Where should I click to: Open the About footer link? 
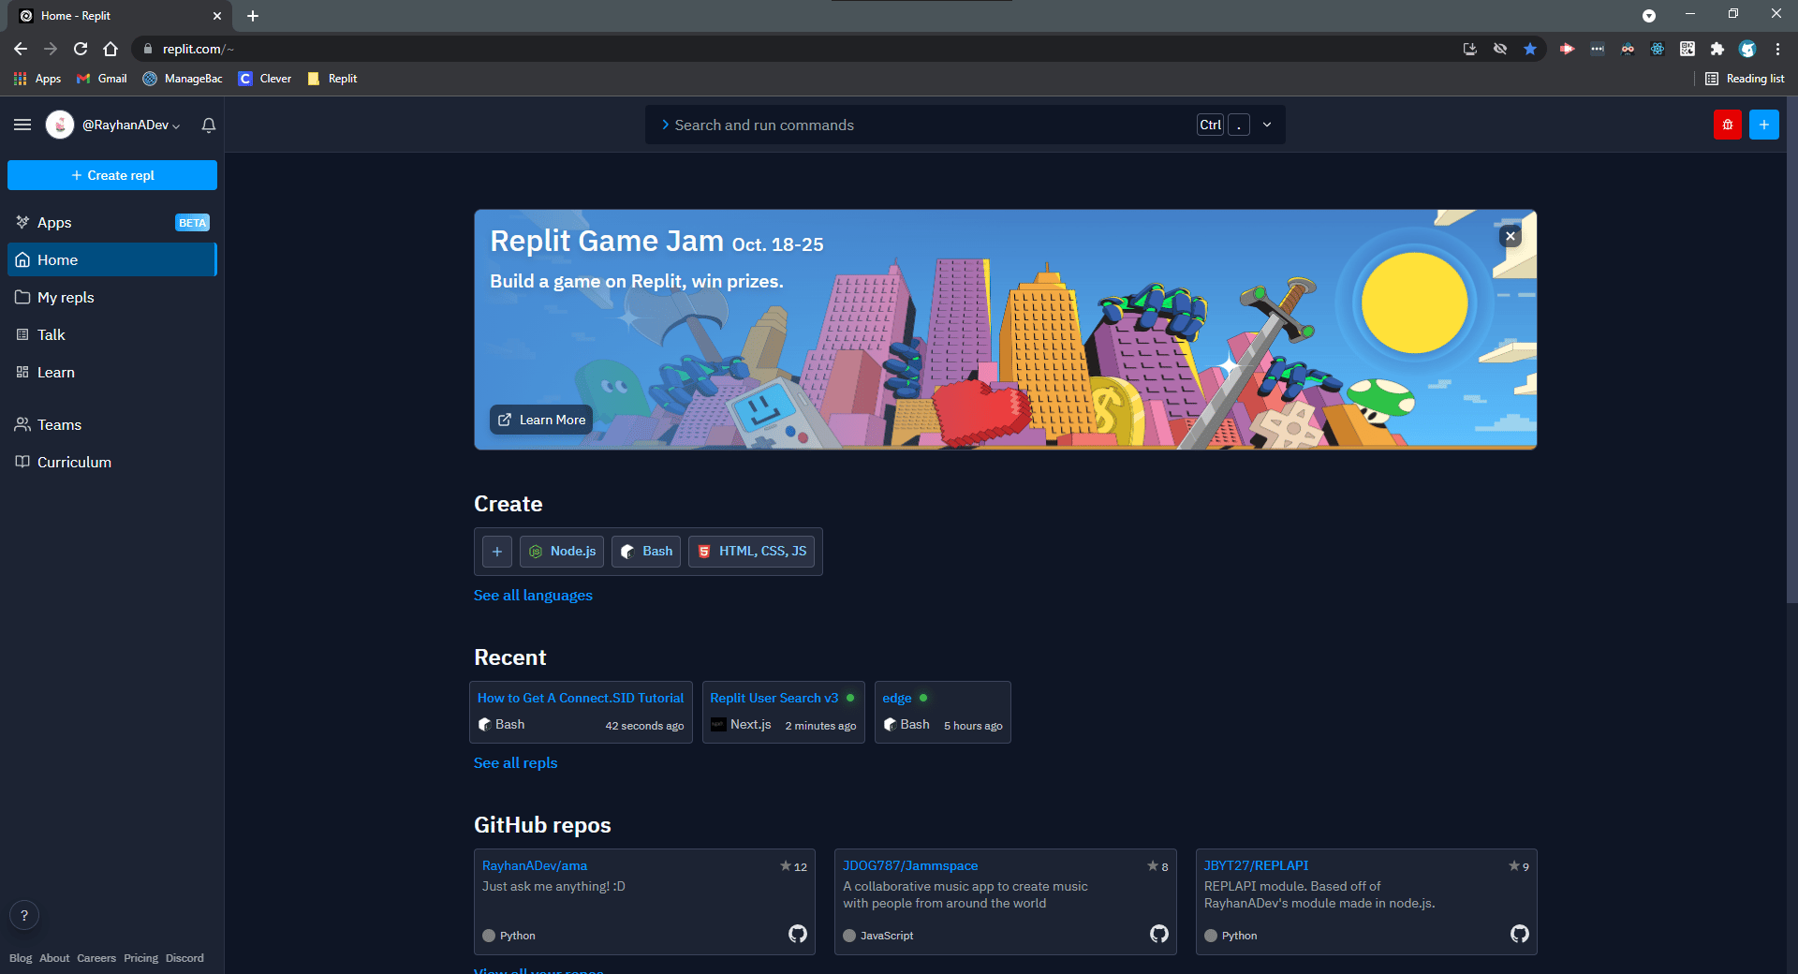(54, 958)
